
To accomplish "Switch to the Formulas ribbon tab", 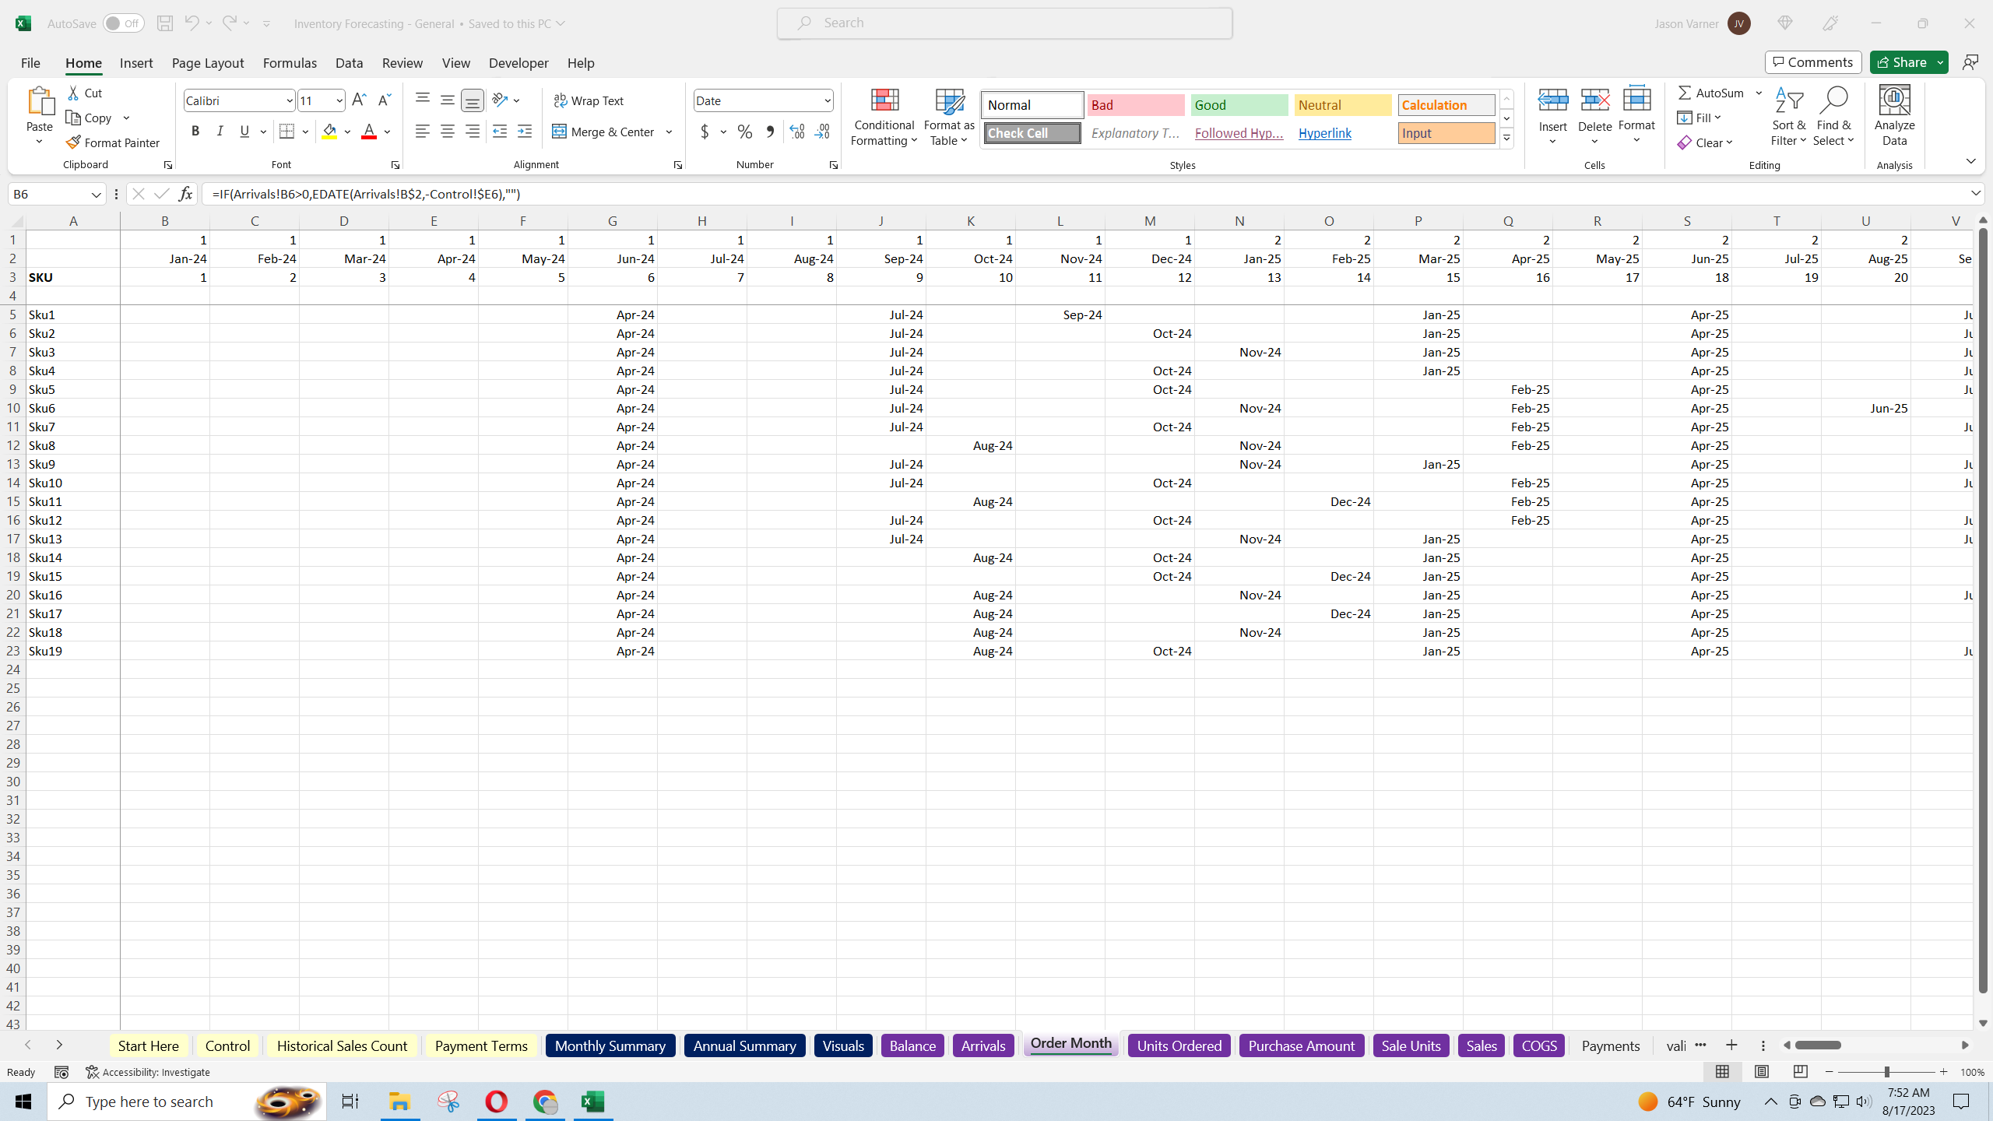I will coord(289,63).
